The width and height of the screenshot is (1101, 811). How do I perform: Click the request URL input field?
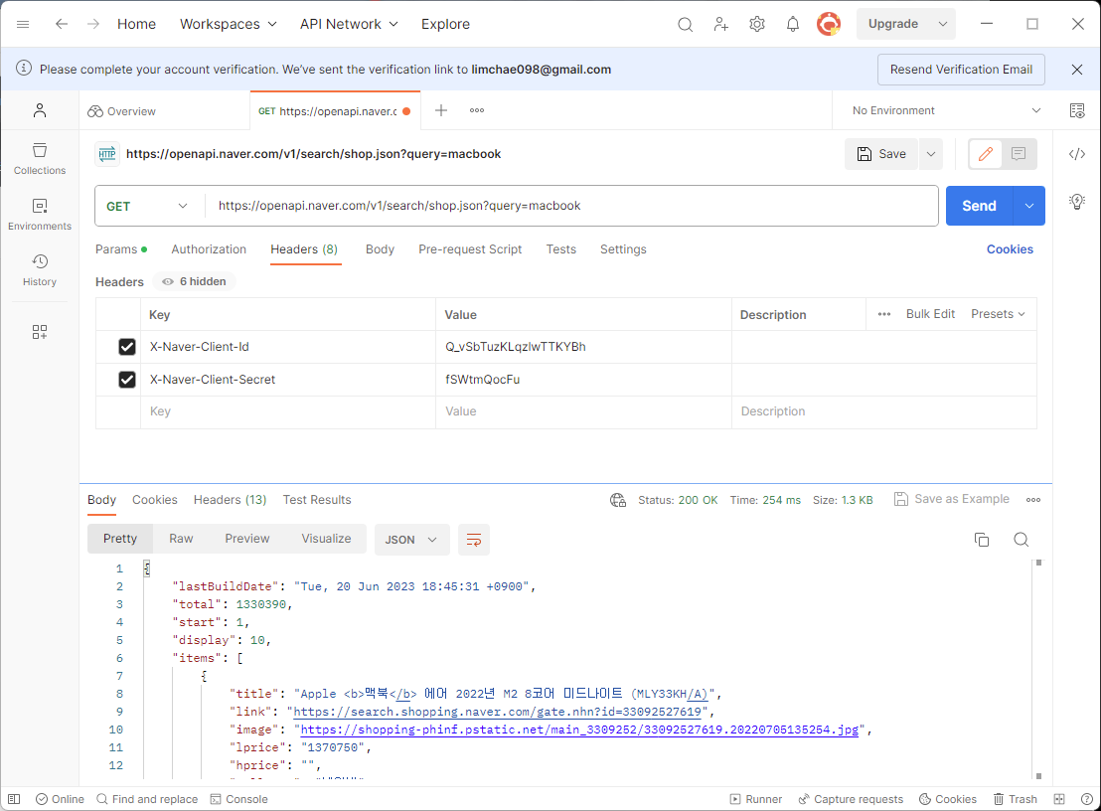pos(571,206)
